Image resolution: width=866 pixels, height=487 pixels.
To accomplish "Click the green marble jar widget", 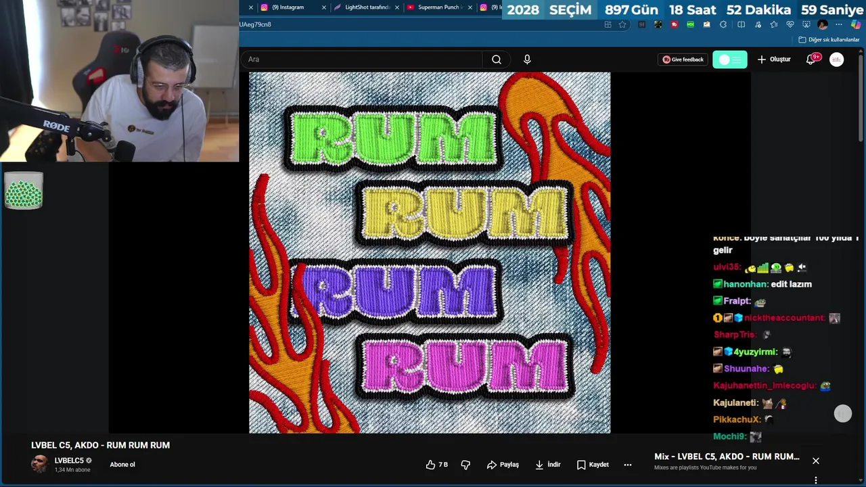I will click(x=24, y=191).
